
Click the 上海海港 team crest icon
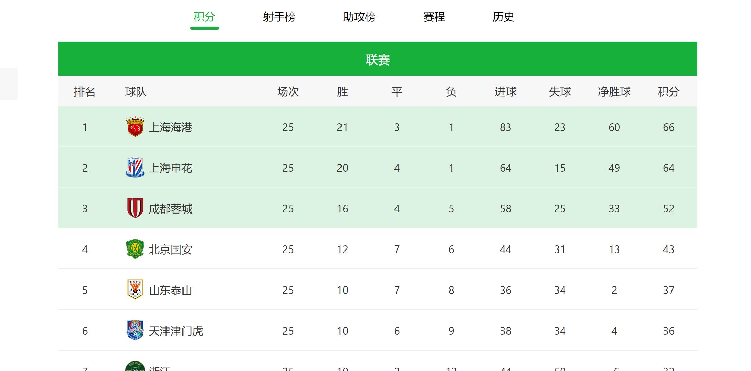[x=135, y=127]
